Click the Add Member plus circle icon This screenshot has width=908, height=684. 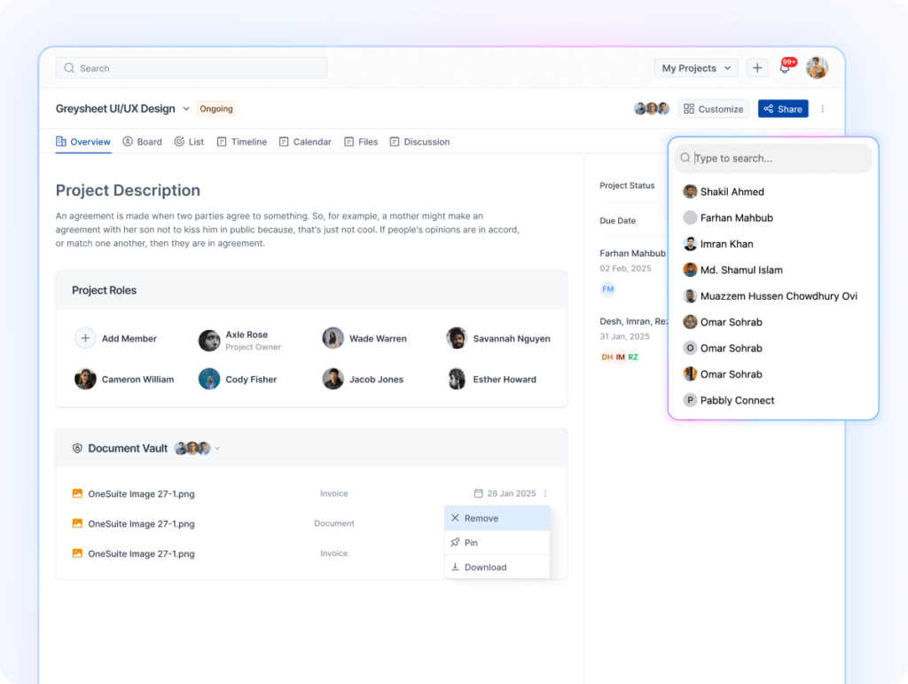click(85, 338)
